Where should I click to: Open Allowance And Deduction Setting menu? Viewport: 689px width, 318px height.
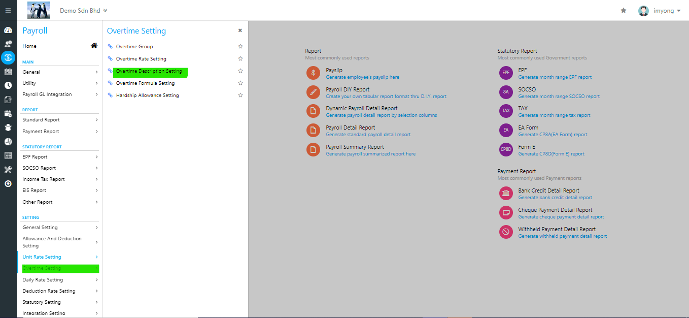[60, 242]
